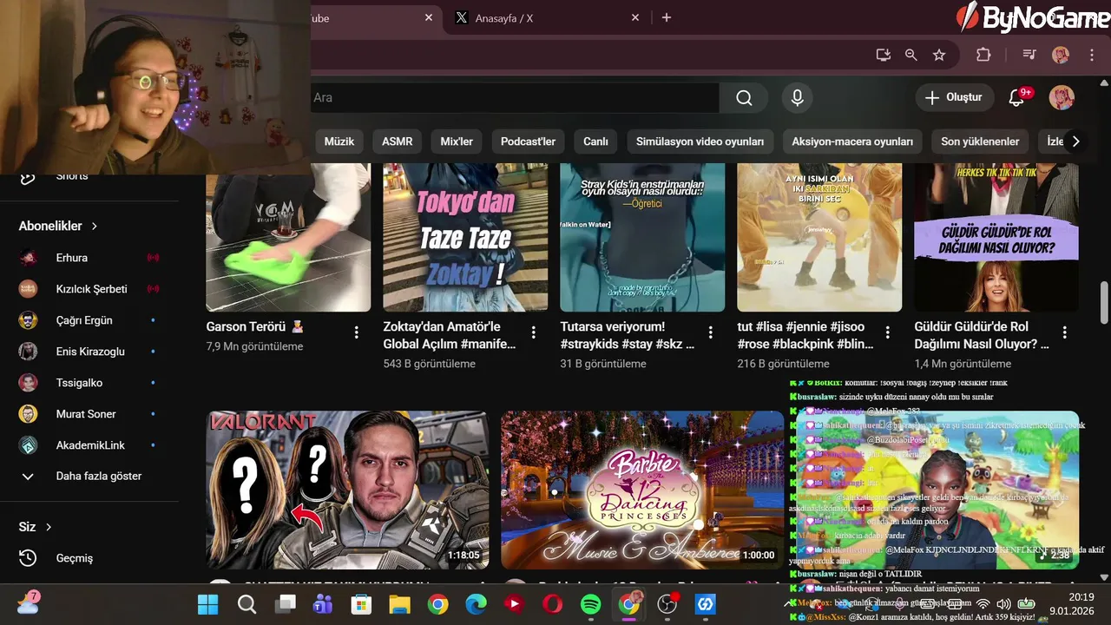Open the Chrome profile avatar
Screen dimensions: 1111x625
tap(1061, 55)
